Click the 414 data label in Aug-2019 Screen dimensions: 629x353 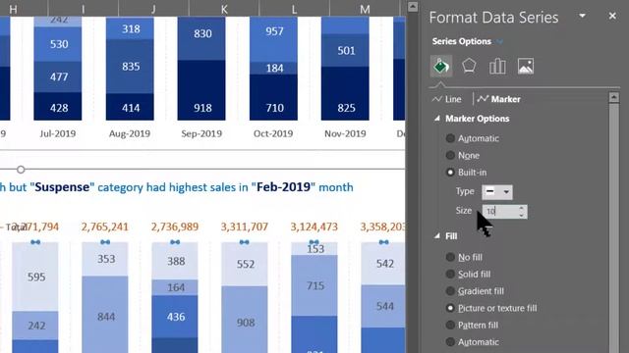coord(131,108)
